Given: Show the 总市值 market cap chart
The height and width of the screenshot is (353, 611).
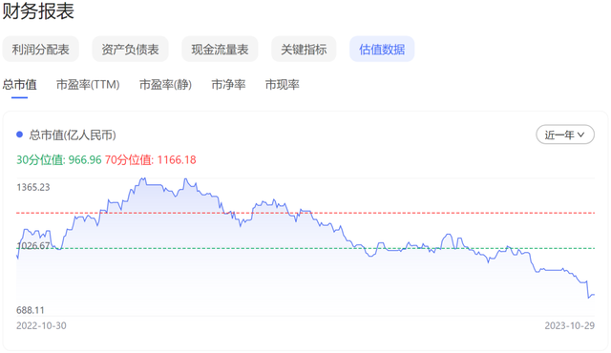Looking at the screenshot, I should (x=19, y=85).
